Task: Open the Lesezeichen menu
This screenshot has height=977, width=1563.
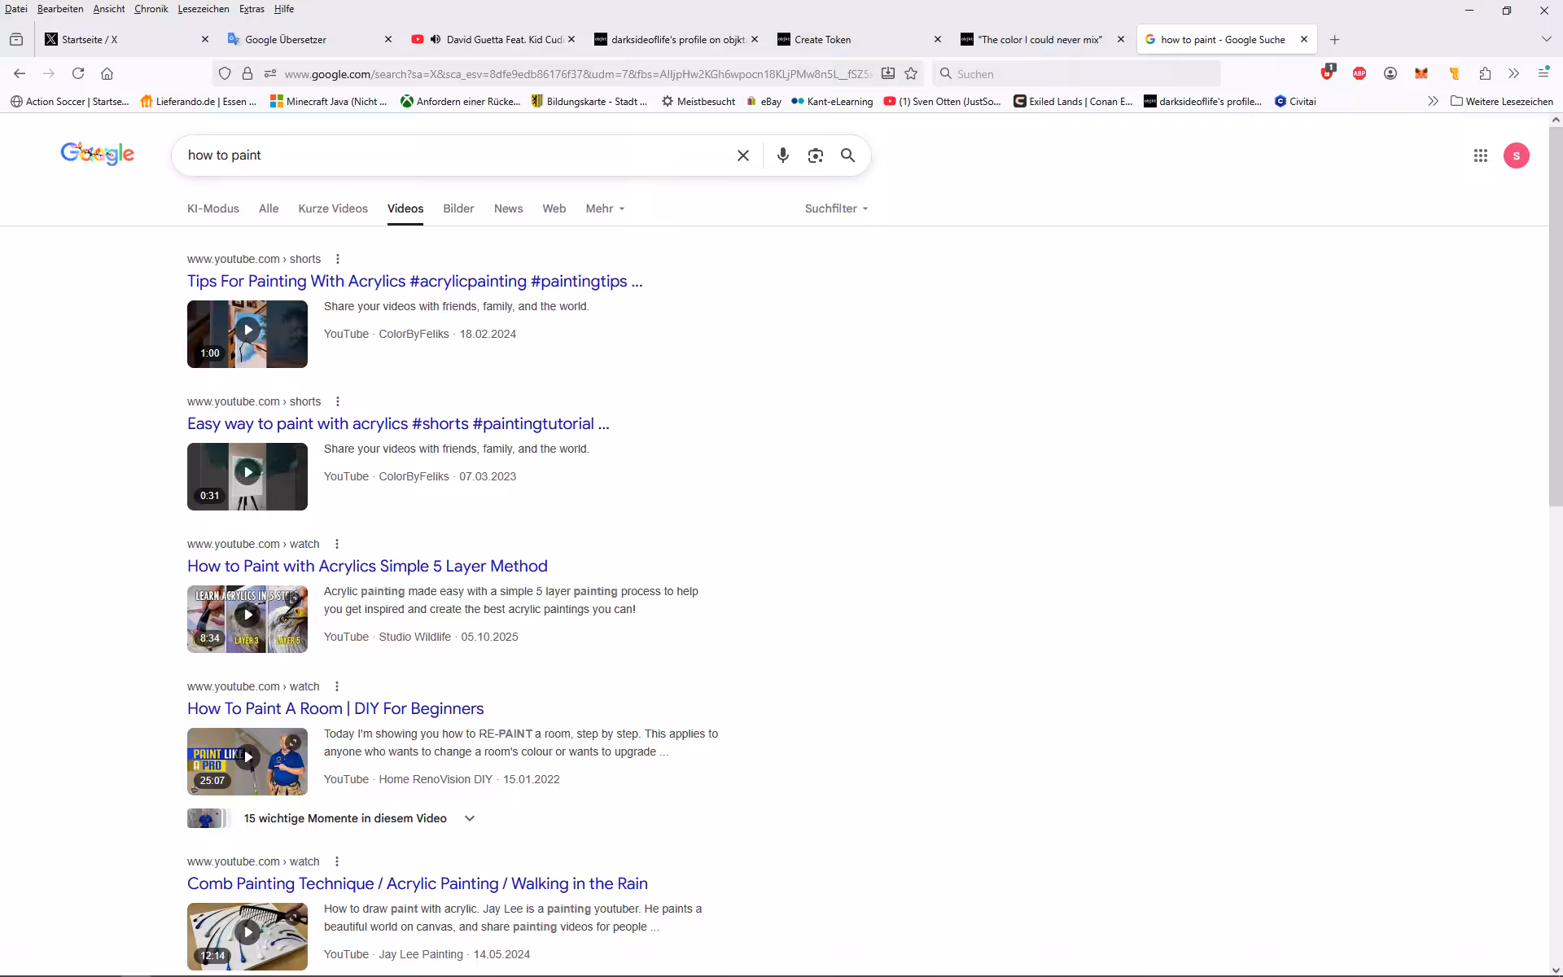Action: (x=204, y=9)
